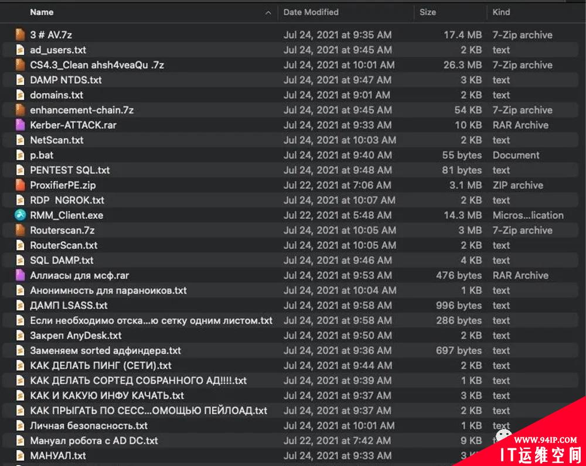
Task: Select the Анонимность для параноиков.txt icon
Action: click(20, 290)
